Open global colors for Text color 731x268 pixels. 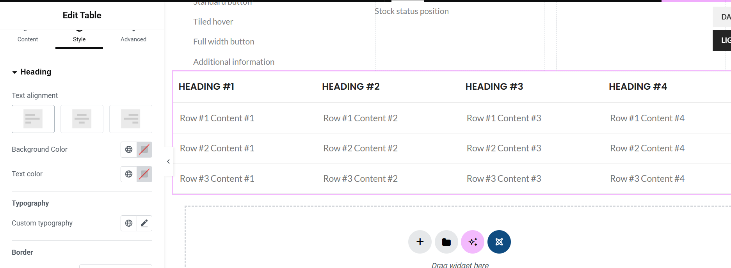[129, 174]
